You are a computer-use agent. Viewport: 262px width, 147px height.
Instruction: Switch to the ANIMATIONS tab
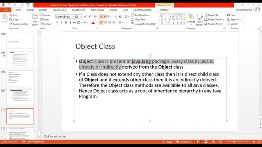(79, 10)
